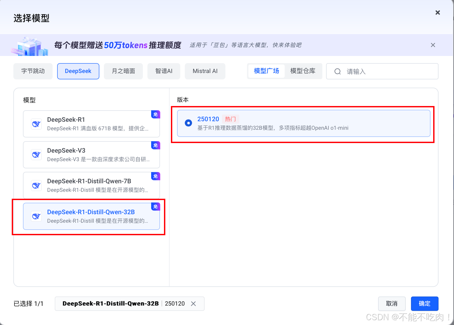Close the 选择模型 dialog
Screen dimensions: 454x325
(x=438, y=13)
